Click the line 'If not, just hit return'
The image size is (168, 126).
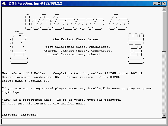point(43,104)
